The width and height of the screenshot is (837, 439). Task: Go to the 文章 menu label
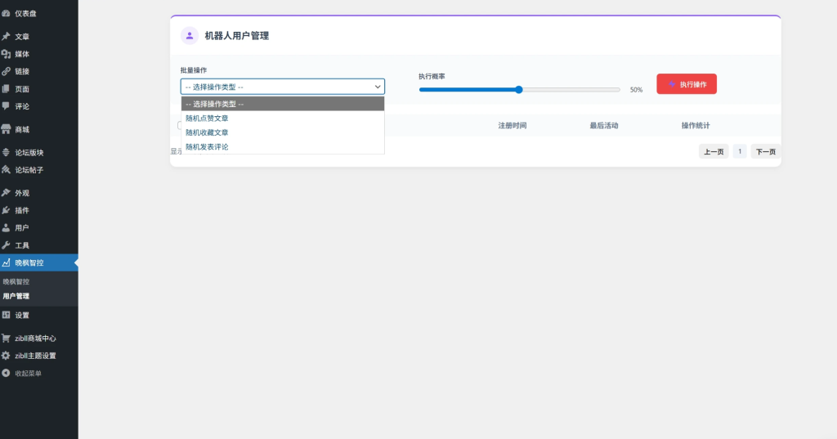(22, 36)
